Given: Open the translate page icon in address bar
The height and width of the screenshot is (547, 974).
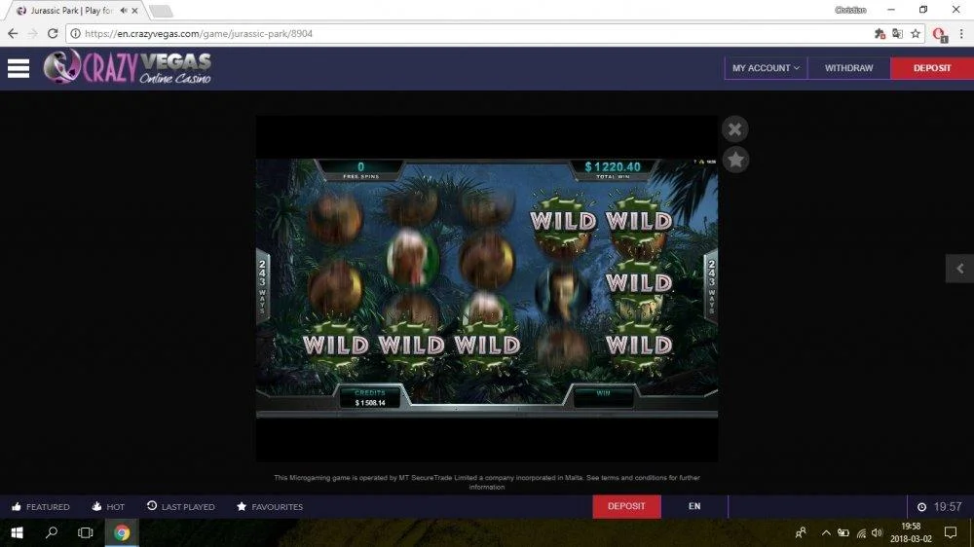Looking at the screenshot, I should pyautogui.click(x=898, y=33).
